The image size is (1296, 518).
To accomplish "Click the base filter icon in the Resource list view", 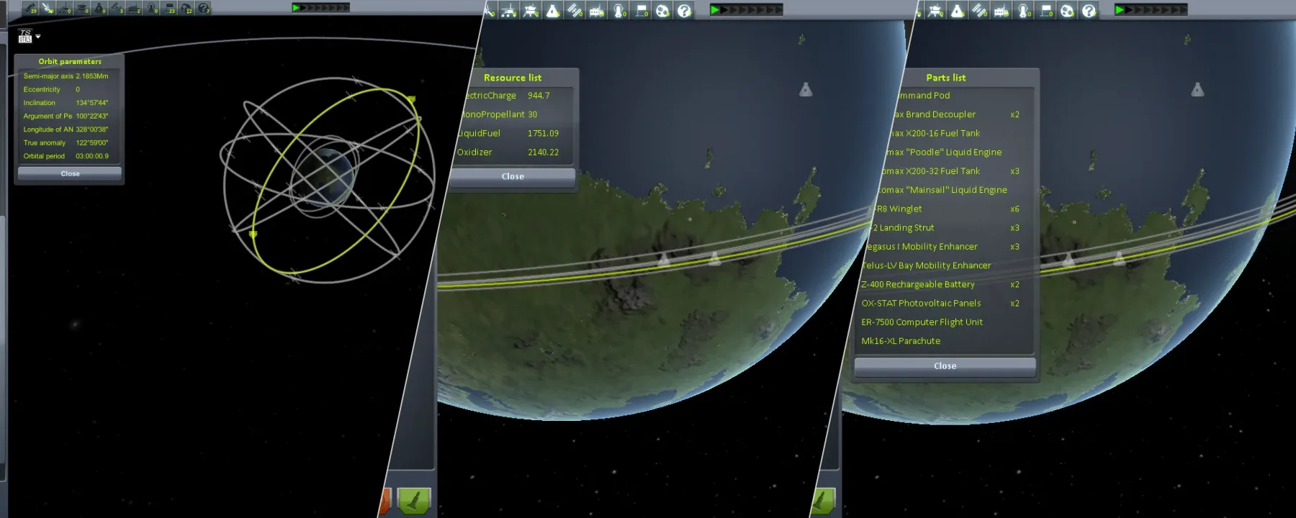I will click(597, 11).
